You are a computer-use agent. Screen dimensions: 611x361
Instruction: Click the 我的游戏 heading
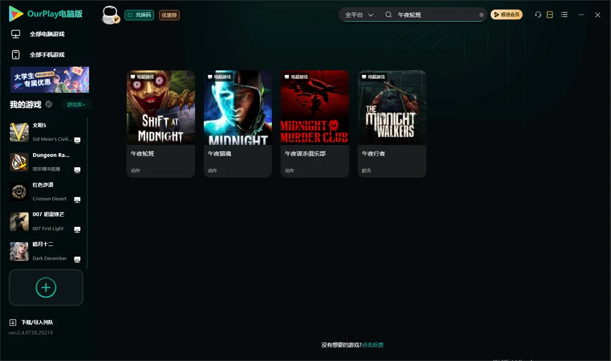[25, 104]
